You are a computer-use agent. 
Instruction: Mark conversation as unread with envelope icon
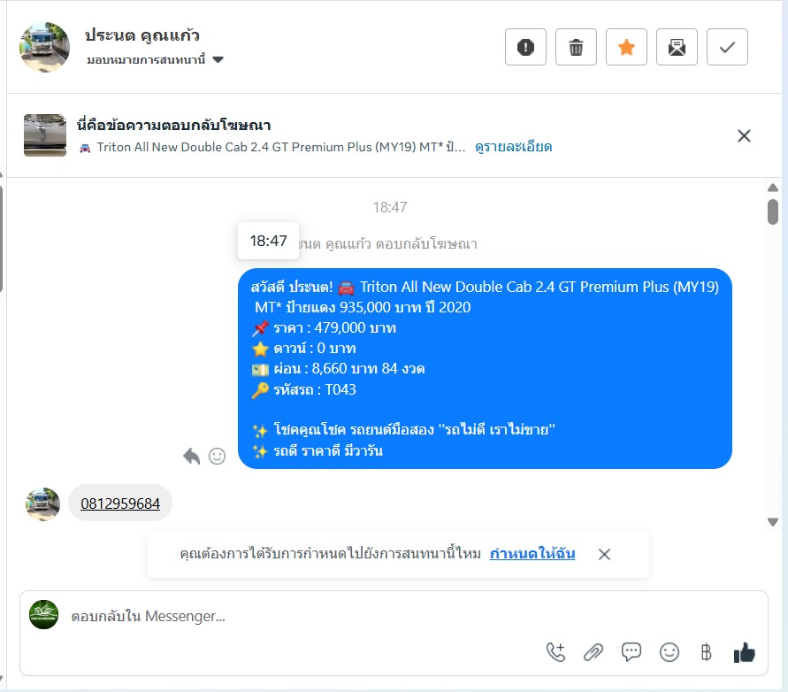(677, 47)
